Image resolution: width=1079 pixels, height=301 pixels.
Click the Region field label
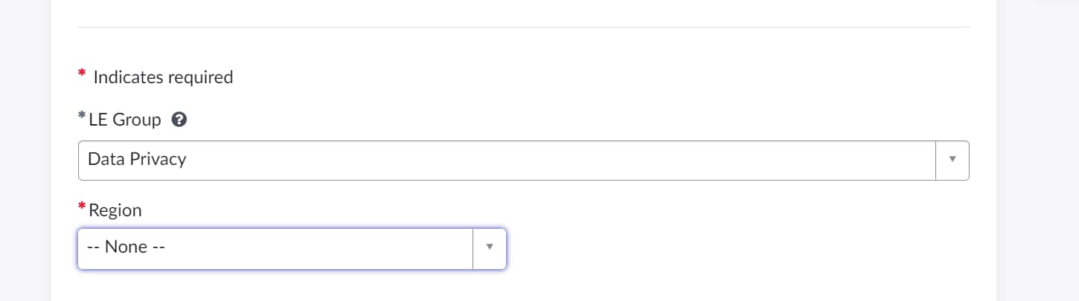point(115,210)
